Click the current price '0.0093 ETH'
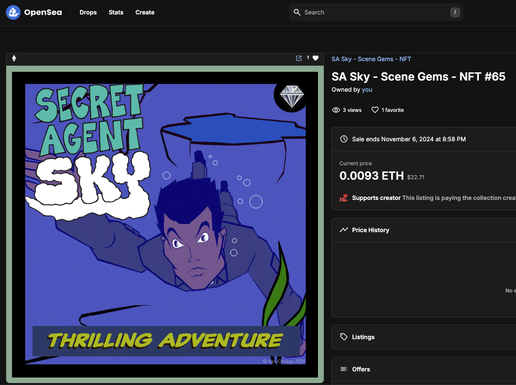 point(372,176)
